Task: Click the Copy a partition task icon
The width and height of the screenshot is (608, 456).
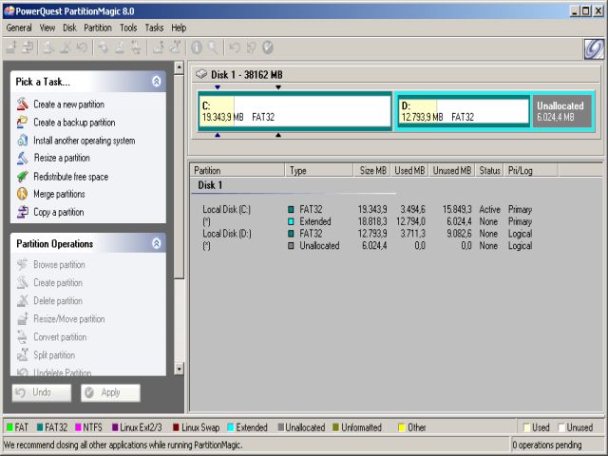Action: point(23,212)
